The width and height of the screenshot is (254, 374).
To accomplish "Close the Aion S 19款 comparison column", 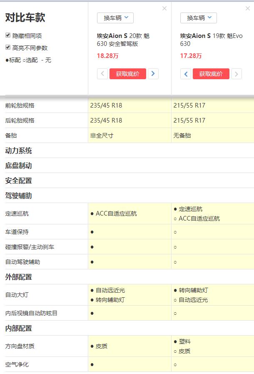I will (248, 8).
